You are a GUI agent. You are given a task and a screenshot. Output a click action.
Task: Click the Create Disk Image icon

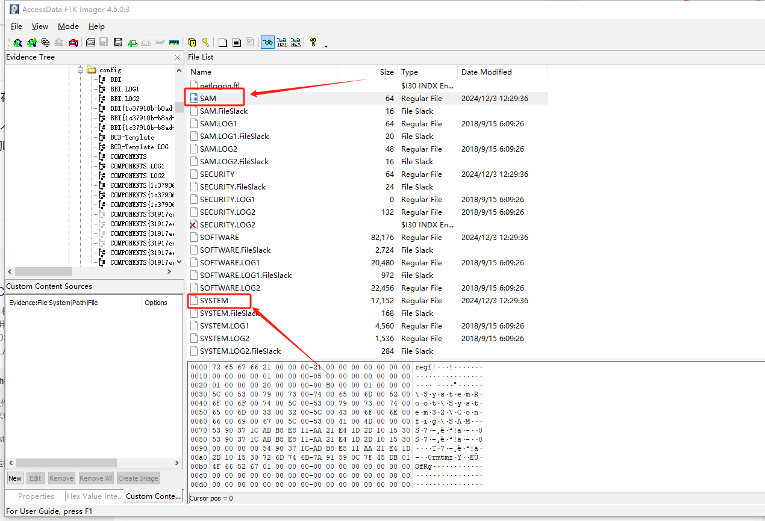(x=90, y=42)
